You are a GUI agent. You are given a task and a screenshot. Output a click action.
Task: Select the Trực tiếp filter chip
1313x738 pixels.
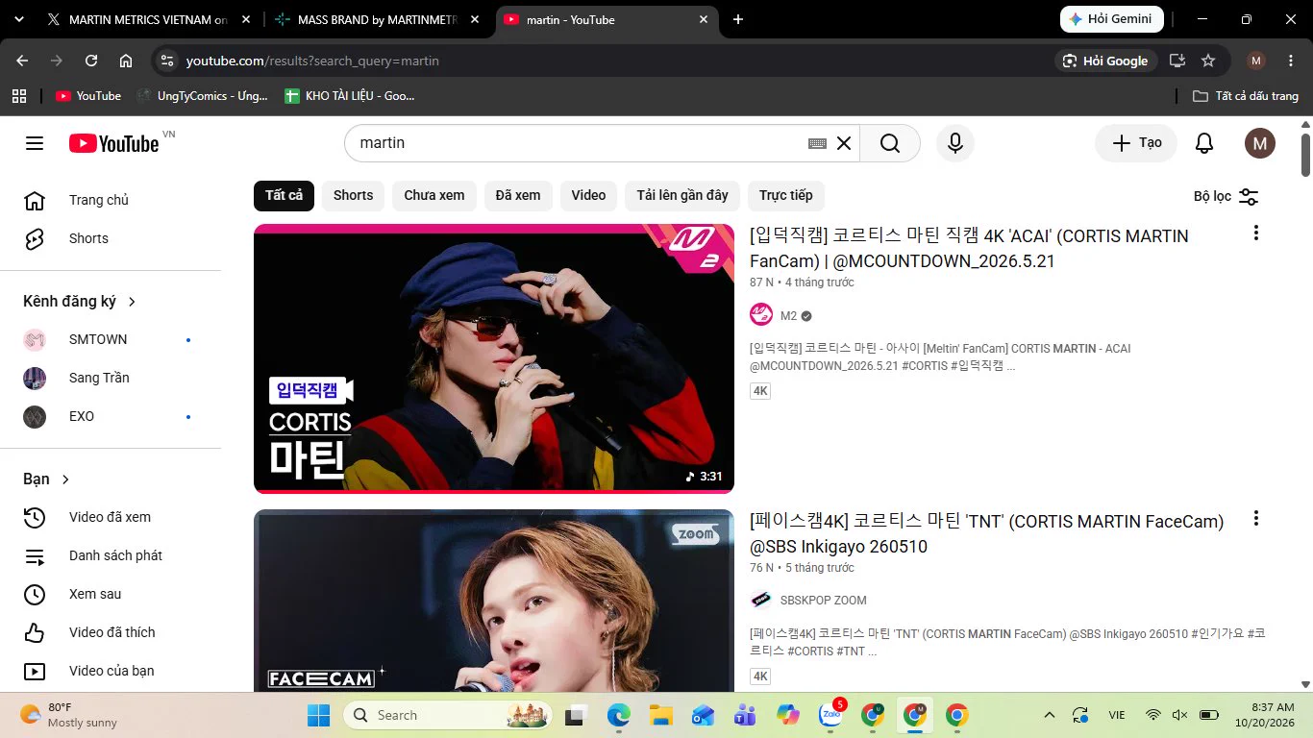[x=786, y=195]
